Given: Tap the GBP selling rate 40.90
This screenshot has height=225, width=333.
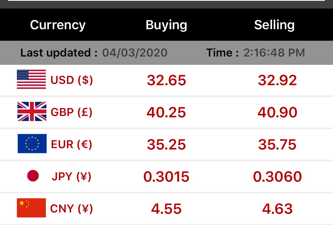Looking at the screenshot, I should [x=277, y=112].
